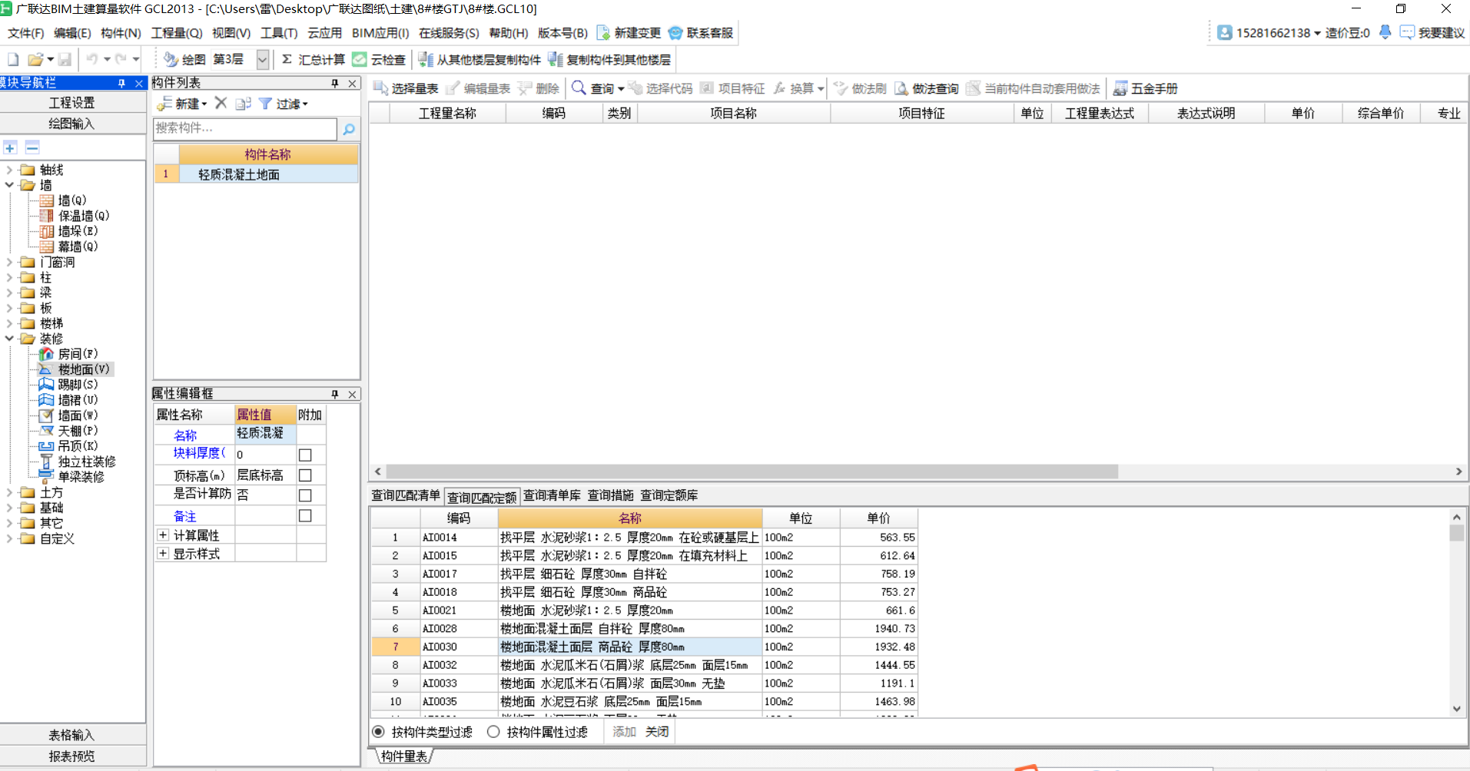Expand 计算属性 in property editor
The height and width of the screenshot is (771, 1470).
coord(163,534)
